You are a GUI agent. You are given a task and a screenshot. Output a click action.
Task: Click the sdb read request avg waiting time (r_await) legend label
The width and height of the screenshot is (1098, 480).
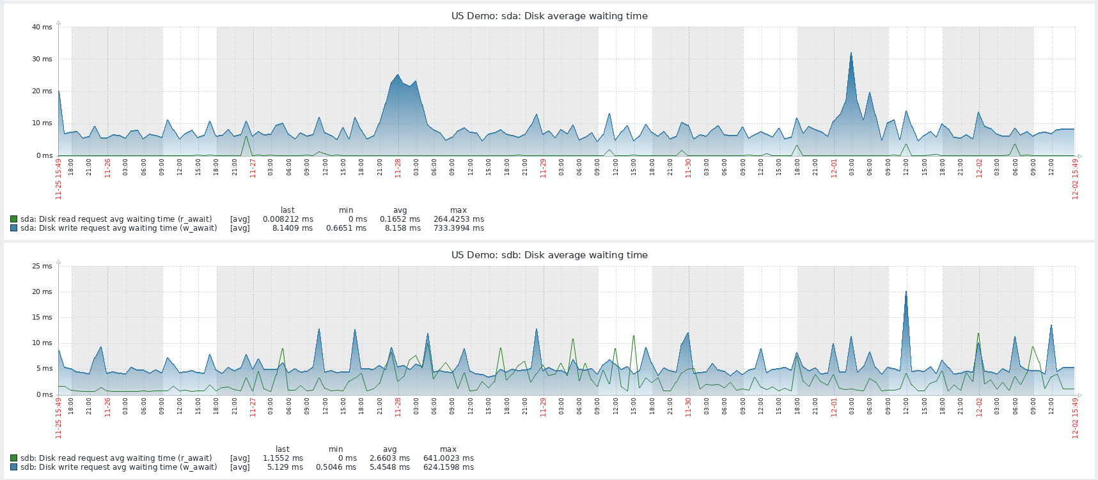[116, 458]
